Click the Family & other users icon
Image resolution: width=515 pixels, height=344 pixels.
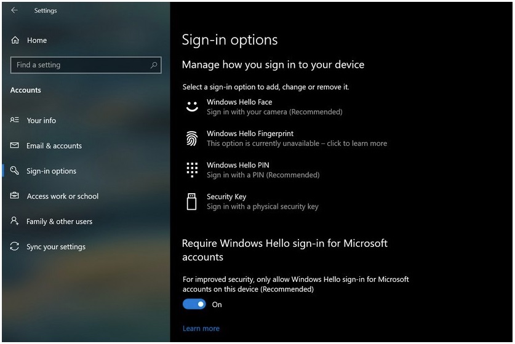coord(14,220)
